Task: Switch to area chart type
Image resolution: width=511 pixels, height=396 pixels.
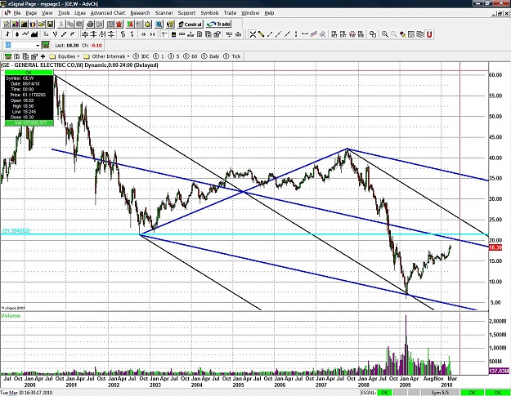Action: pos(34,34)
